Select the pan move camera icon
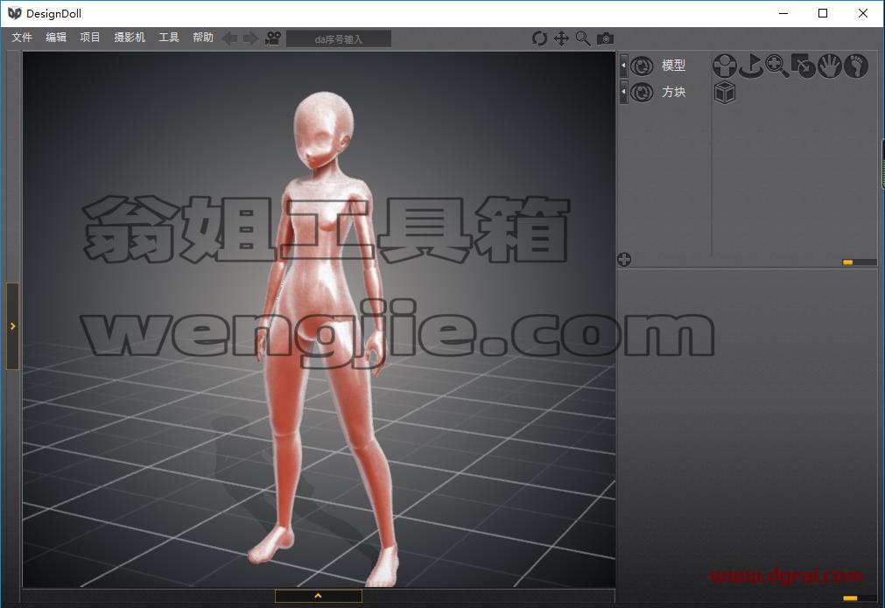This screenshot has width=885, height=608. click(x=561, y=38)
